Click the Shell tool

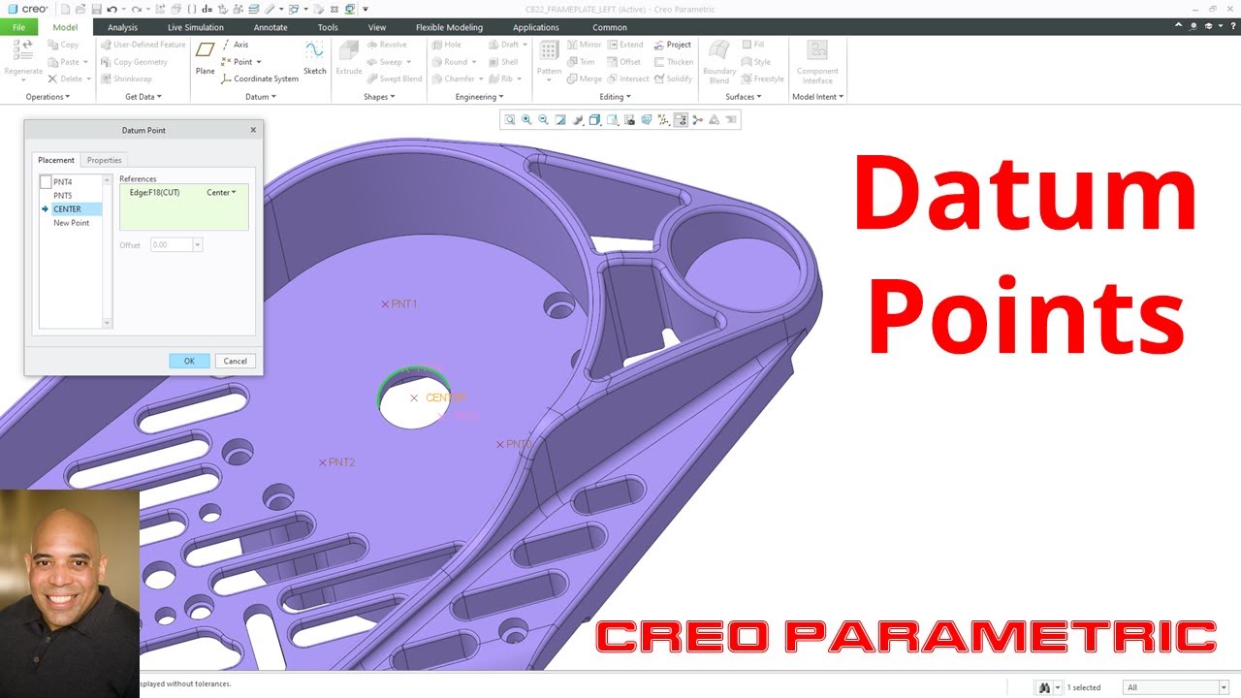coord(502,62)
